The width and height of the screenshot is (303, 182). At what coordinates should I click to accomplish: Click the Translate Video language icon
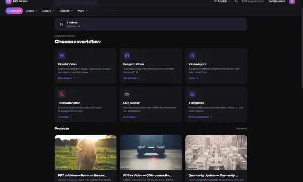pos(62,94)
